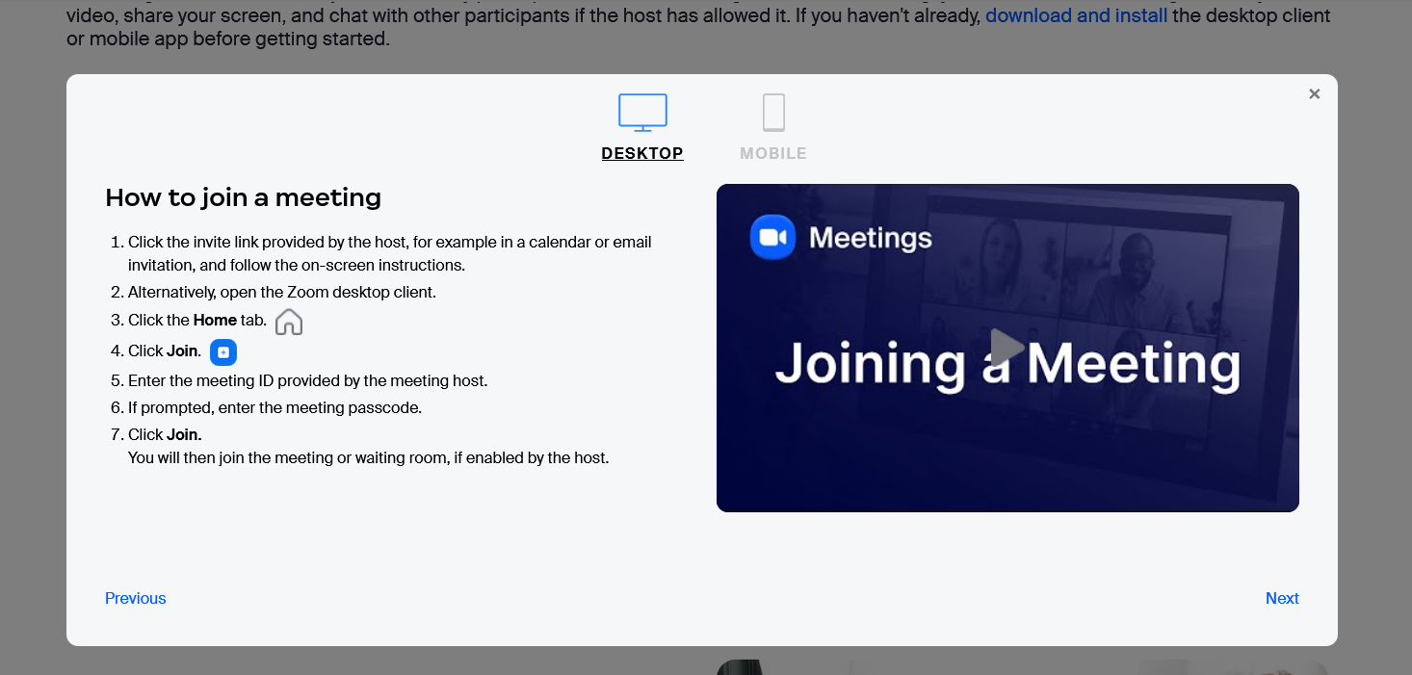This screenshot has width=1412, height=675.
Task: Close the How to join a meeting dialog
Action: [1315, 93]
